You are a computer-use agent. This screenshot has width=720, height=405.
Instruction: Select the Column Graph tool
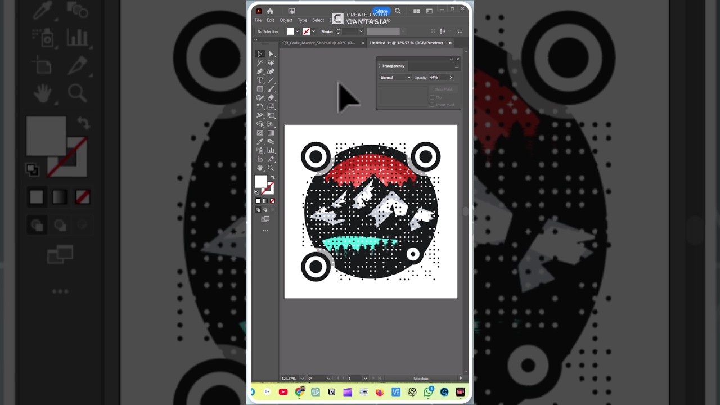(x=271, y=150)
